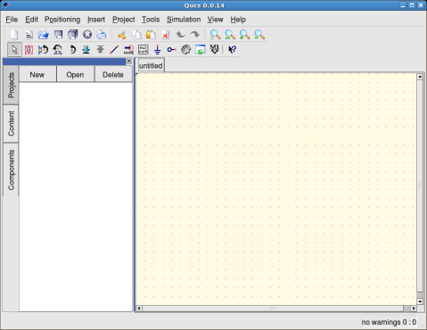The width and height of the screenshot is (427, 330).
Task: Click vertical scrollbar up arrow
Action: [420, 77]
